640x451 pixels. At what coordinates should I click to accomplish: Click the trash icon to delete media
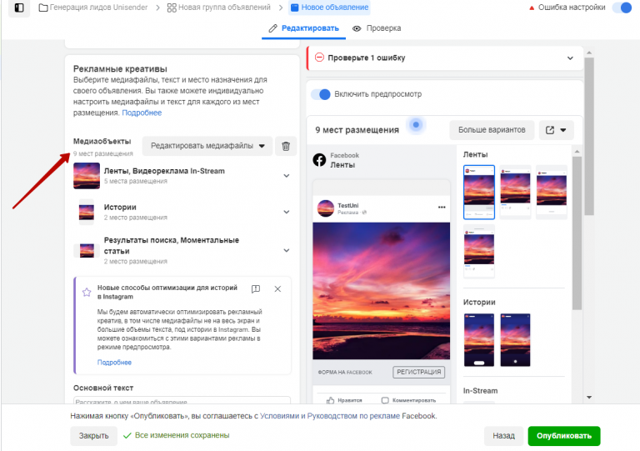click(286, 146)
